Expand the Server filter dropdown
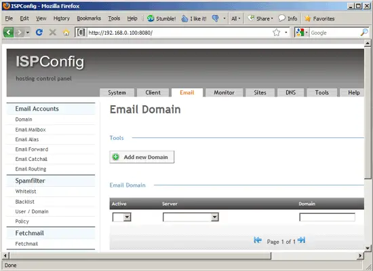 [191, 217]
